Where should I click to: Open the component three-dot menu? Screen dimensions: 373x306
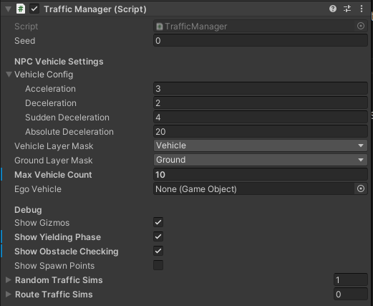pos(362,9)
